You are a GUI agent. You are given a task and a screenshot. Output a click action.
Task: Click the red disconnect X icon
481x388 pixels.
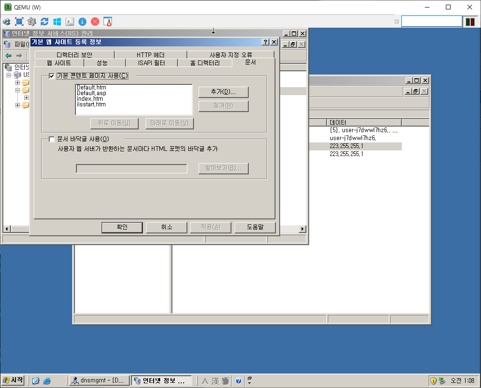95,22
